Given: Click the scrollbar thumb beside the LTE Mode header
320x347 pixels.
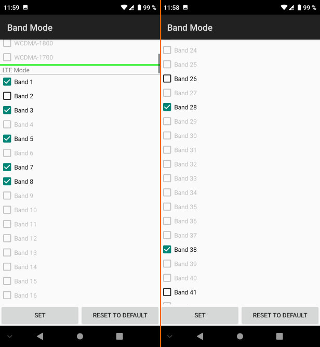Looking at the screenshot, I should [x=158, y=63].
